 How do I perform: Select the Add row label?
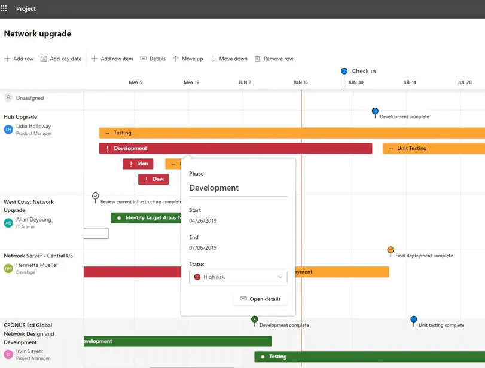point(23,59)
